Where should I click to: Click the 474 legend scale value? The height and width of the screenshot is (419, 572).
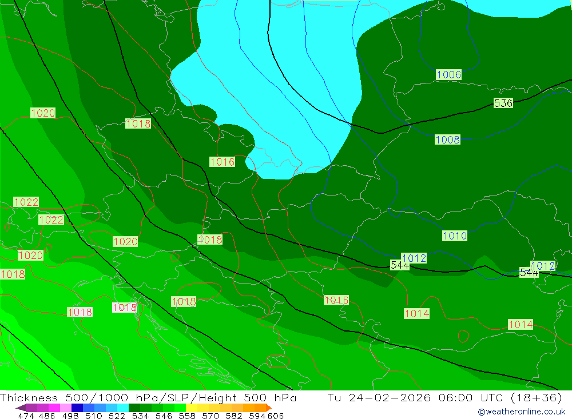tap(26, 416)
